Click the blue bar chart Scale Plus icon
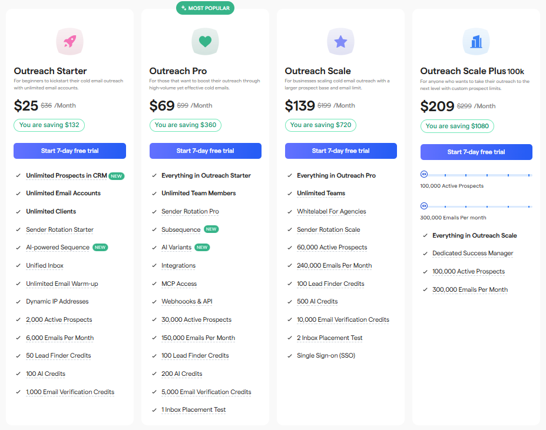Viewport: 546px width, 430px height. (476, 42)
